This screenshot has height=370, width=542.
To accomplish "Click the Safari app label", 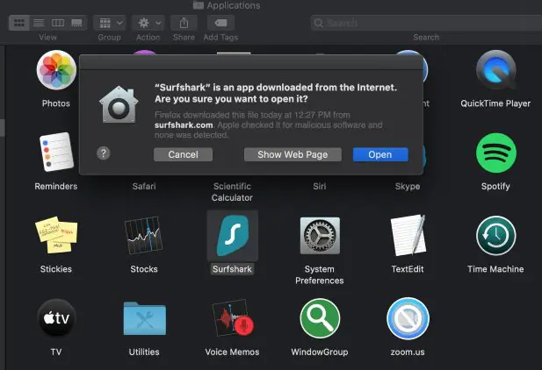I will pos(144,187).
